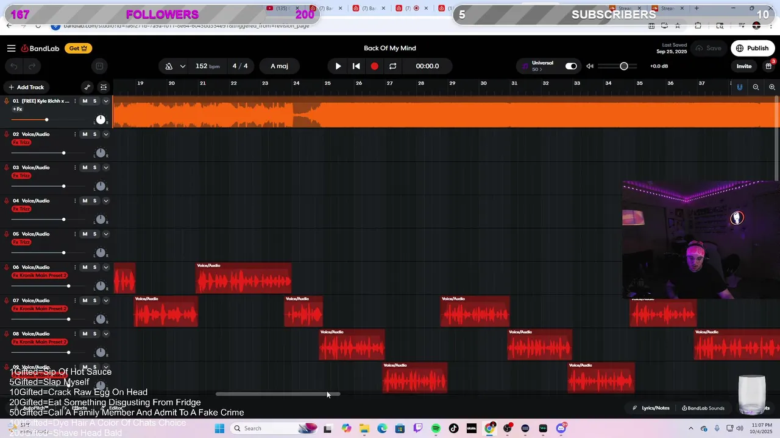The height and width of the screenshot is (438, 780).
Task: Open the 4/4 time signature selector
Action: click(240, 66)
